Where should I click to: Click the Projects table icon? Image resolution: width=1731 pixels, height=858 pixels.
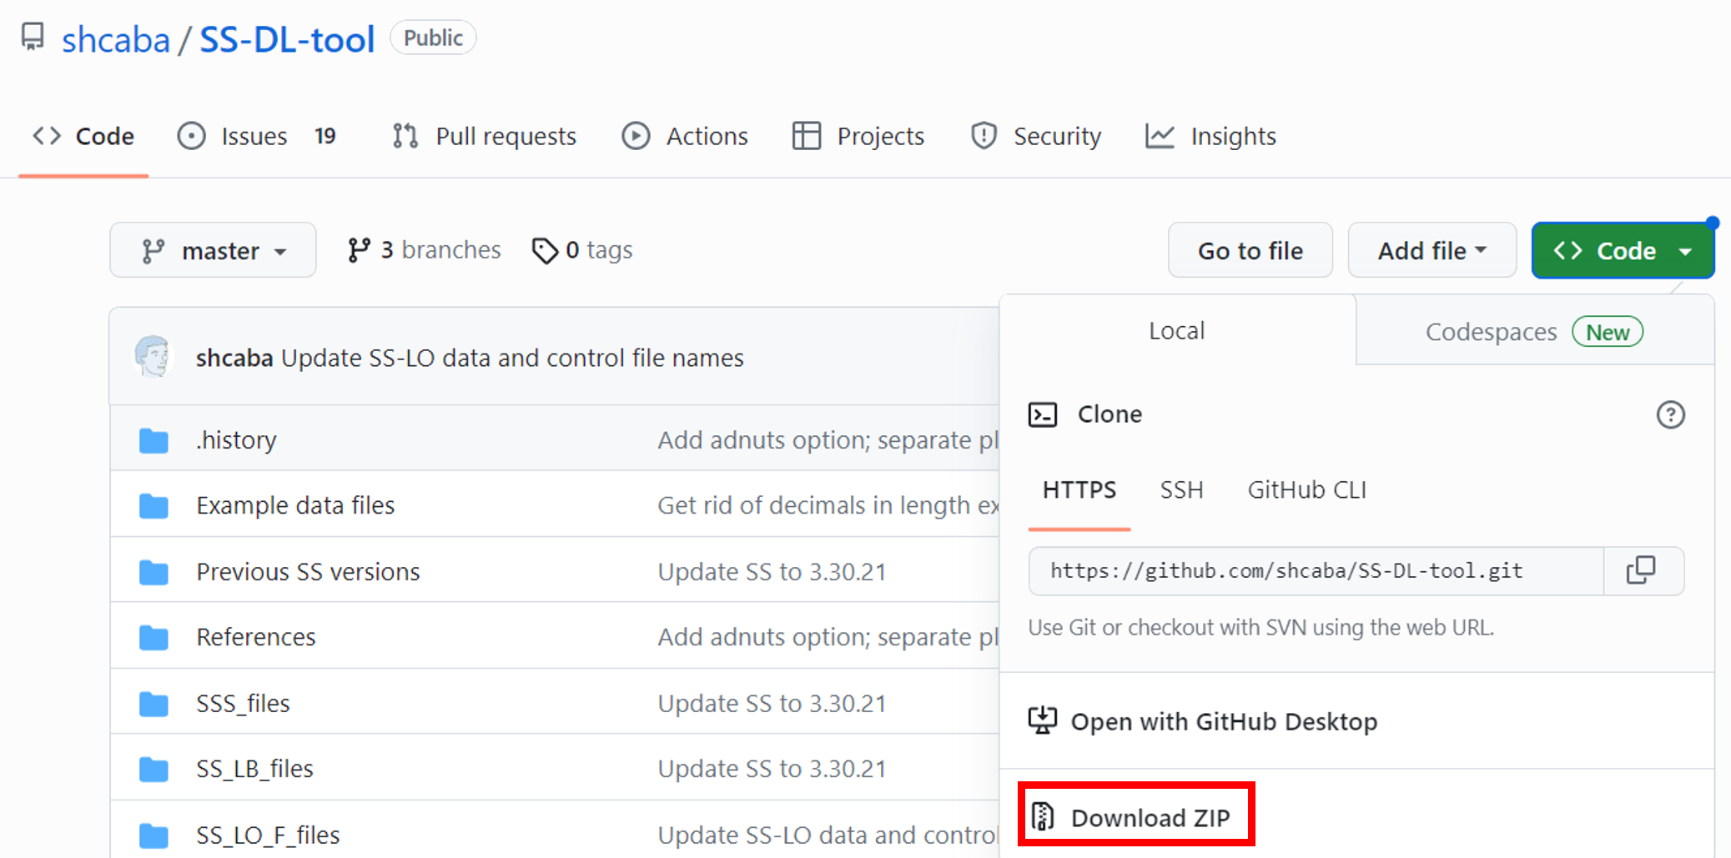point(807,136)
